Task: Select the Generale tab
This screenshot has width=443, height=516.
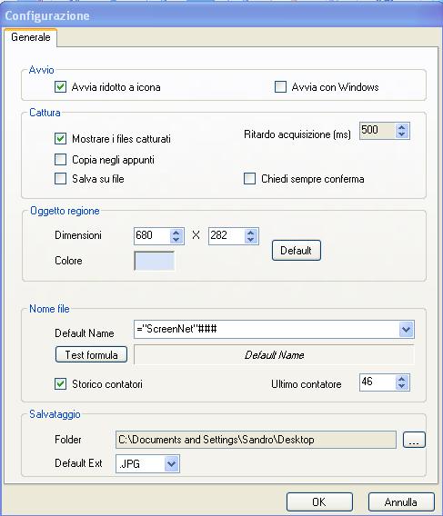Action: point(31,37)
